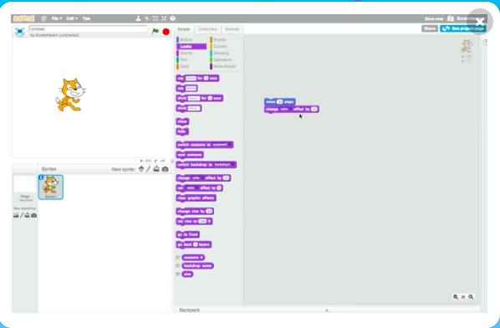Open Sprite1 info via blue i badge
This screenshot has height=328, width=500.
pyautogui.click(x=41, y=177)
